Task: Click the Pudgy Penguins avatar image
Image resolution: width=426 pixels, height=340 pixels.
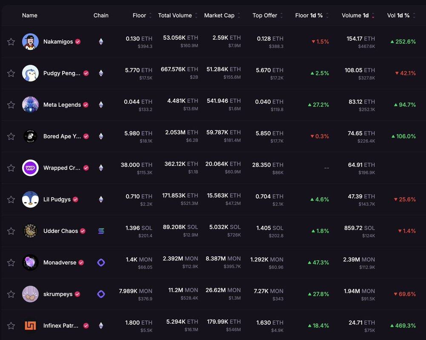Action: [x=30, y=73]
